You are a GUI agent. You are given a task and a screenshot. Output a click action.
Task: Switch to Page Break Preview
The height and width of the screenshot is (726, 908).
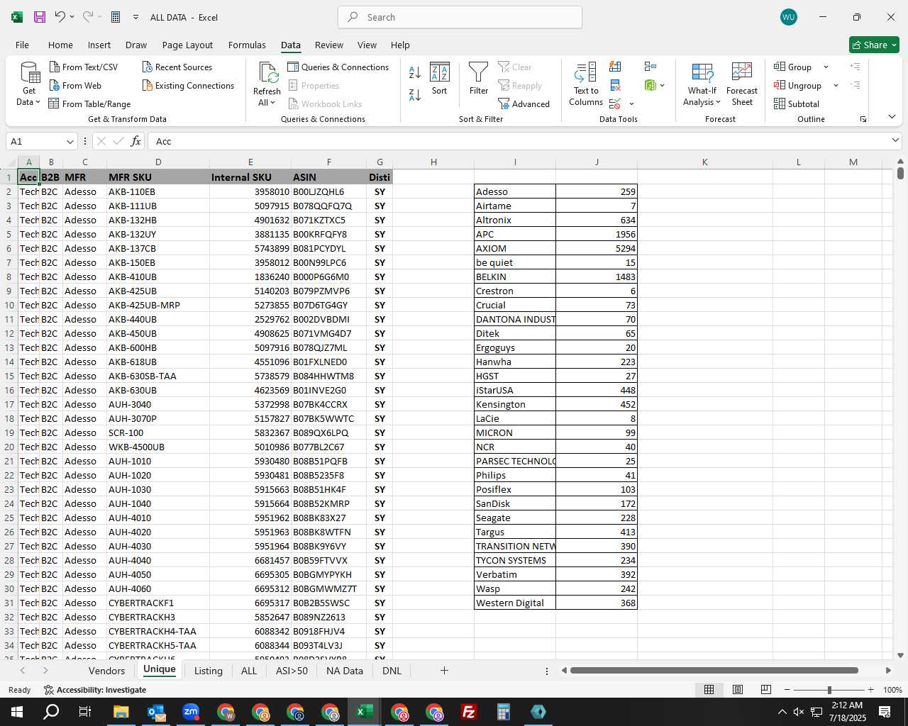tap(766, 689)
